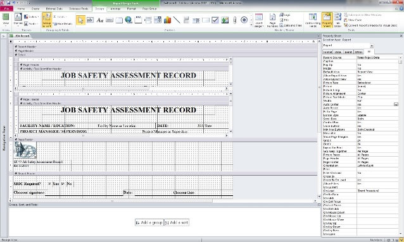Switch to the Create ribbon tab

[x=35, y=9]
